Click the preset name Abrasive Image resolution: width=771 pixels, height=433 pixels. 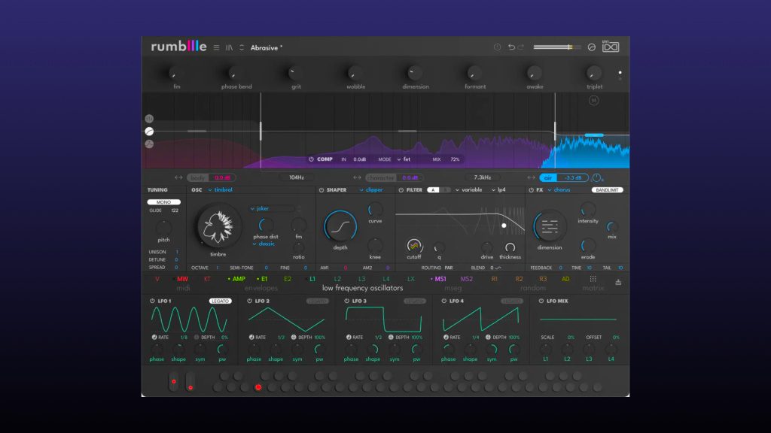pyautogui.click(x=267, y=47)
